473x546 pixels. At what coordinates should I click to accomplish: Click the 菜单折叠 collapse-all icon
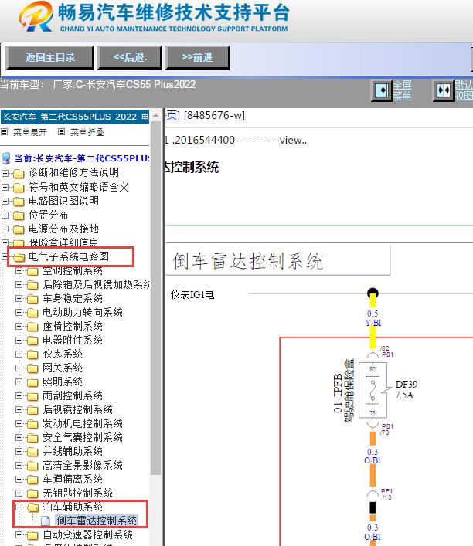coord(61,132)
